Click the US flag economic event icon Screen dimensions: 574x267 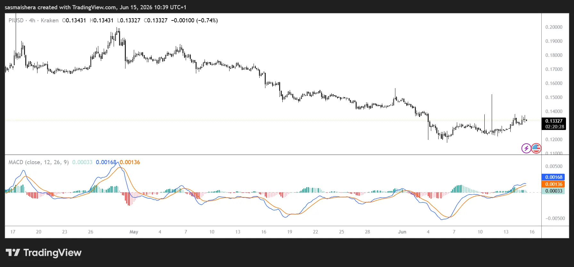point(536,148)
